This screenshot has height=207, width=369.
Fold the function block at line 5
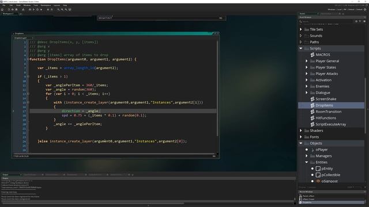(28, 59)
